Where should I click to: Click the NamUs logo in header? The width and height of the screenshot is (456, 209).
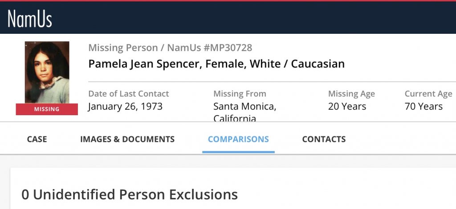[x=30, y=19]
